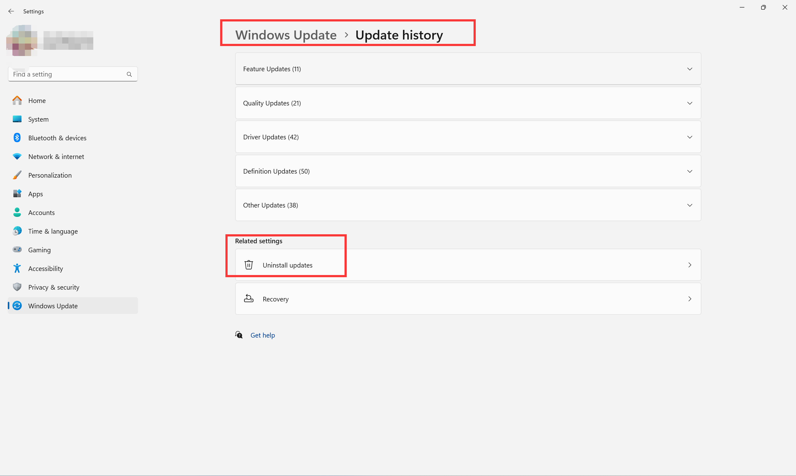Expand Definition Updates chevron
Viewport: 796px width, 476px height.
[690, 171]
